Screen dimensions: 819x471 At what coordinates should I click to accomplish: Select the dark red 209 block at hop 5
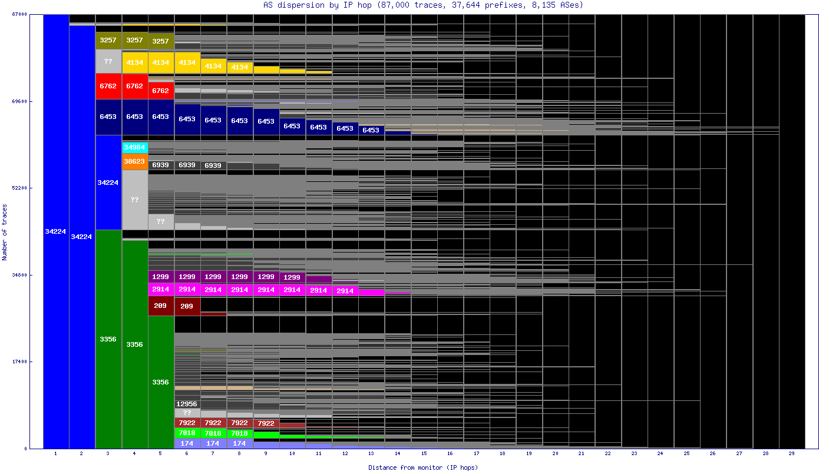(161, 306)
